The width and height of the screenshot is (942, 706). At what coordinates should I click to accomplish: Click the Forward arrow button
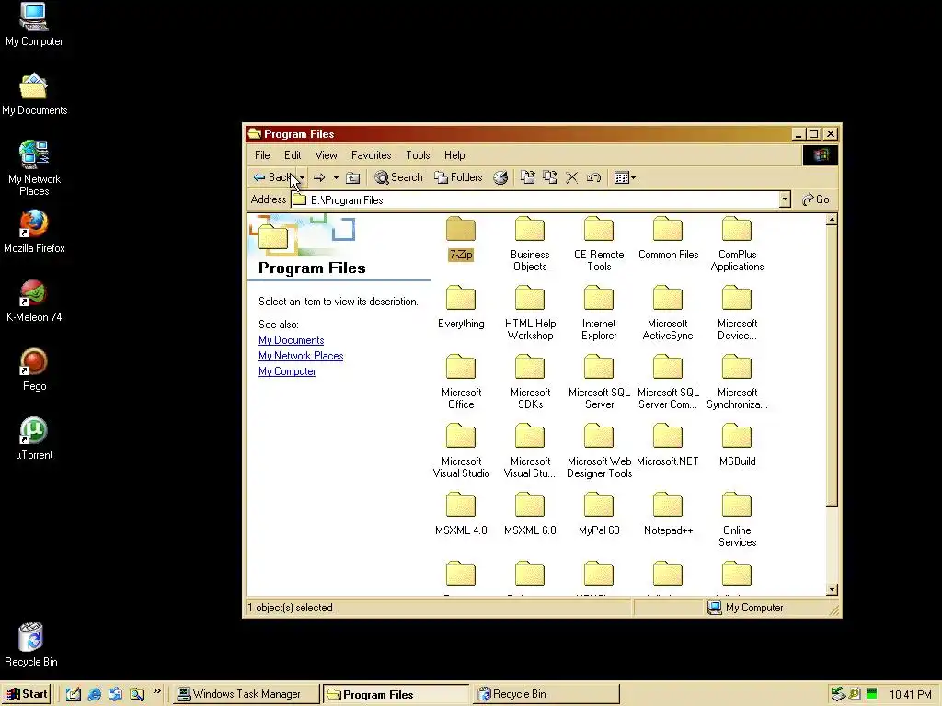[319, 177]
